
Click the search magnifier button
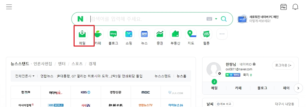point(224,19)
